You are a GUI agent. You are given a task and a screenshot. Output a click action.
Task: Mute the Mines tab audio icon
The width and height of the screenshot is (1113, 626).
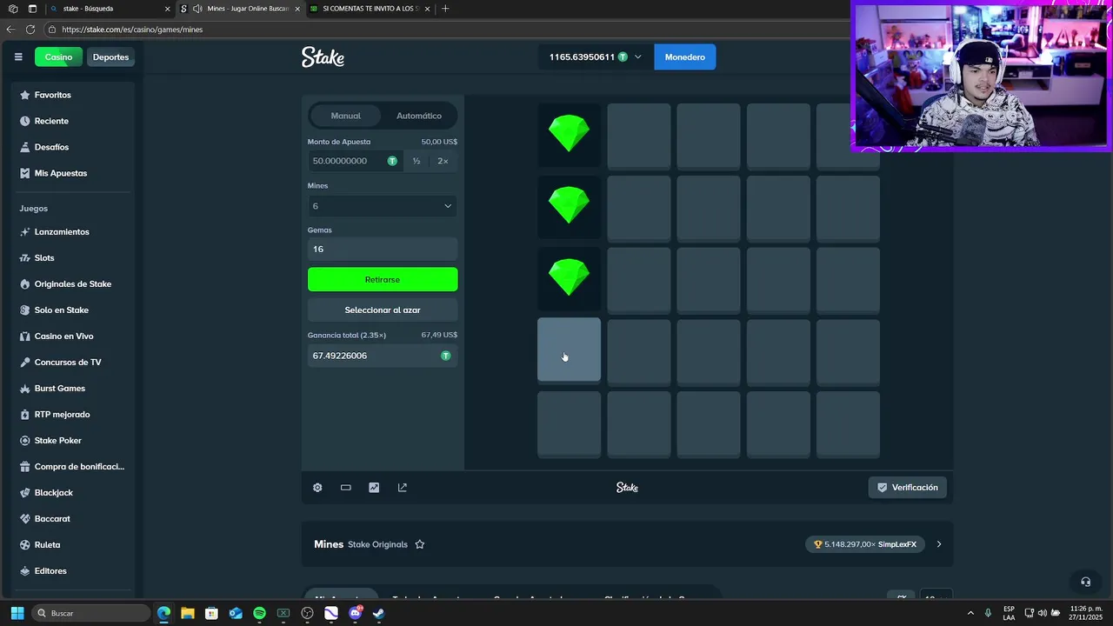pyautogui.click(x=197, y=9)
